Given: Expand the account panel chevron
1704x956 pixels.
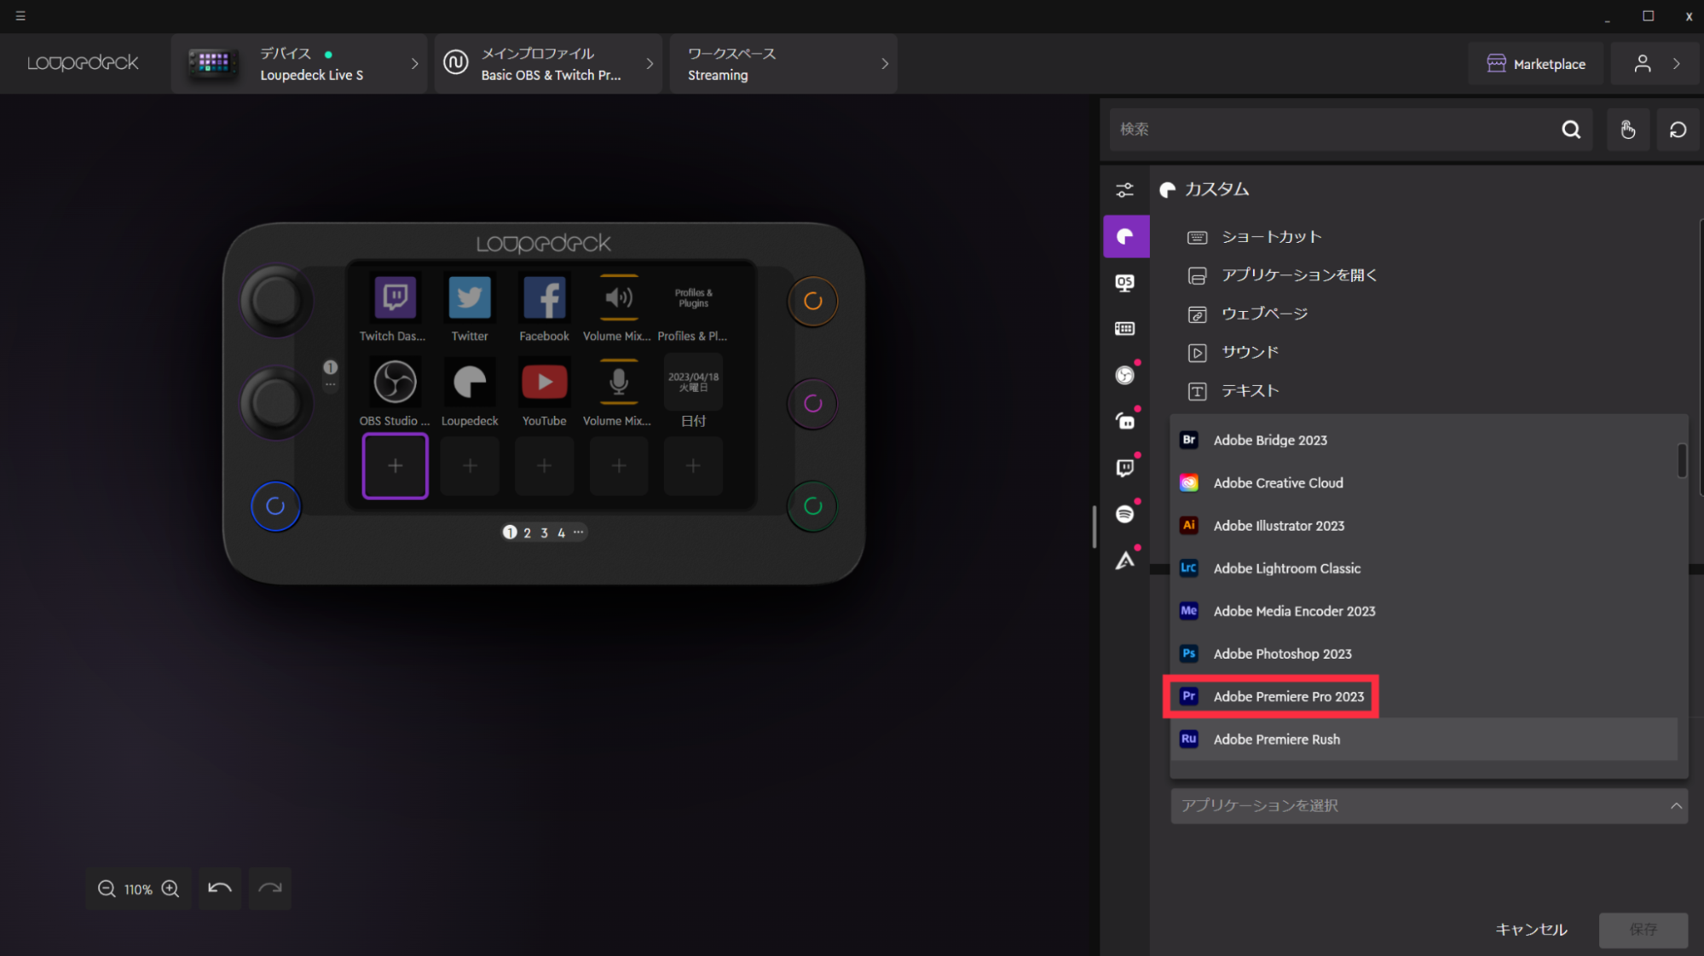Looking at the screenshot, I should coord(1677,64).
